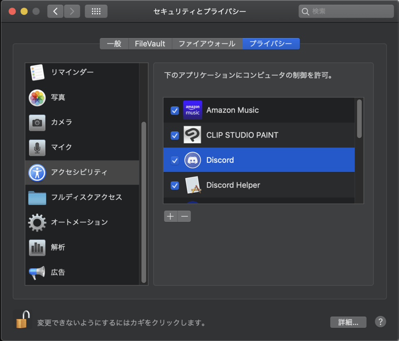Switch to the FileVault tab
Image resolution: width=399 pixels, height=341 pixels.
[150, 44]
